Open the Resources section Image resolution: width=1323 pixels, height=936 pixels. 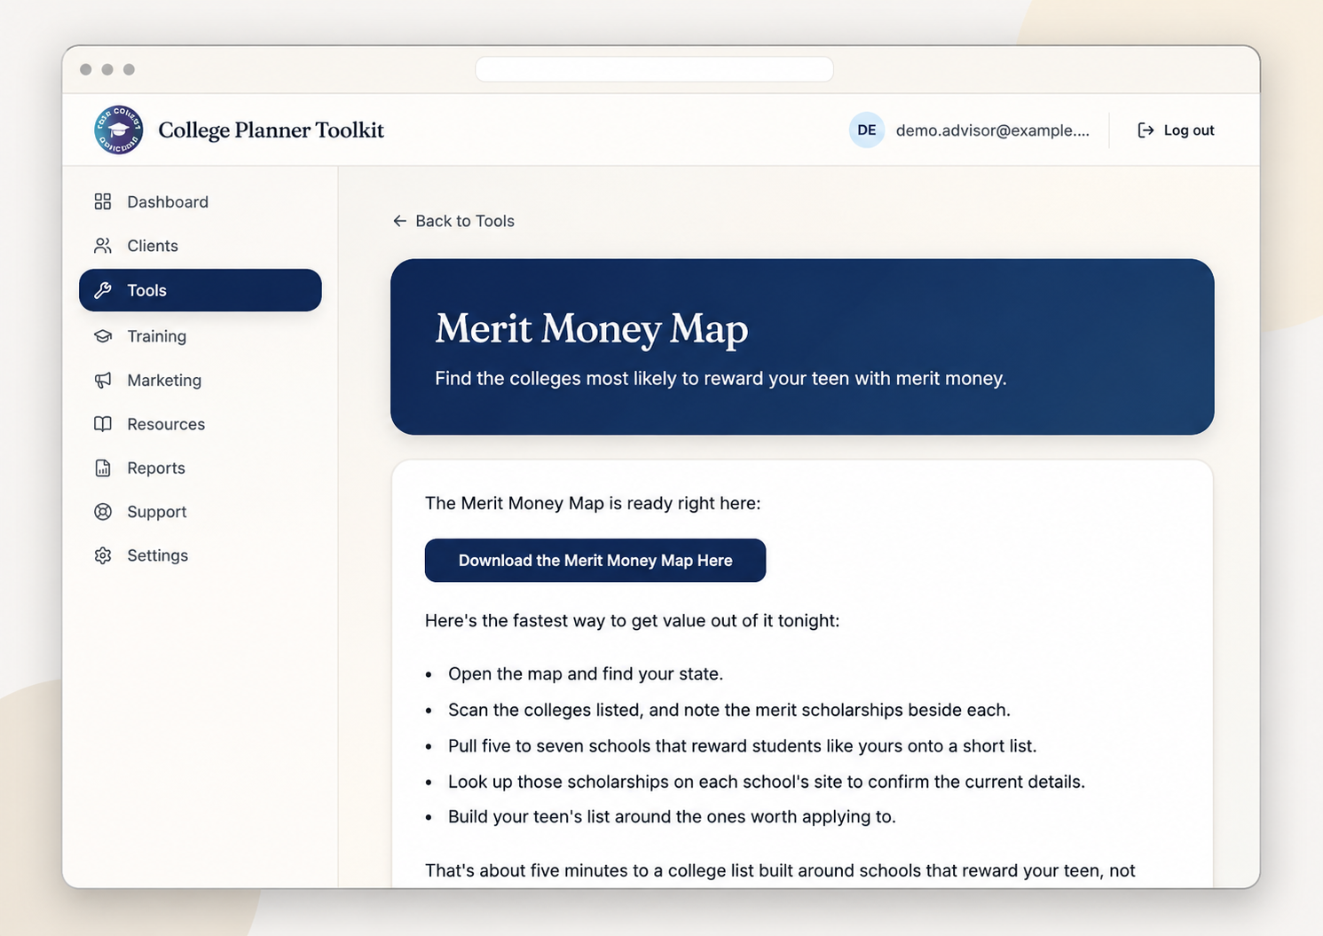[x=201, y=424]
